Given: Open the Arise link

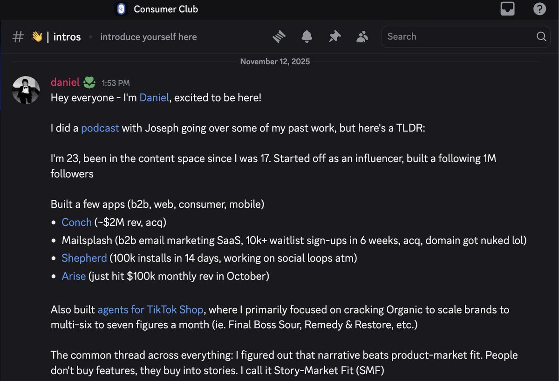Looking at the screenshot, I should click(74, 276).
